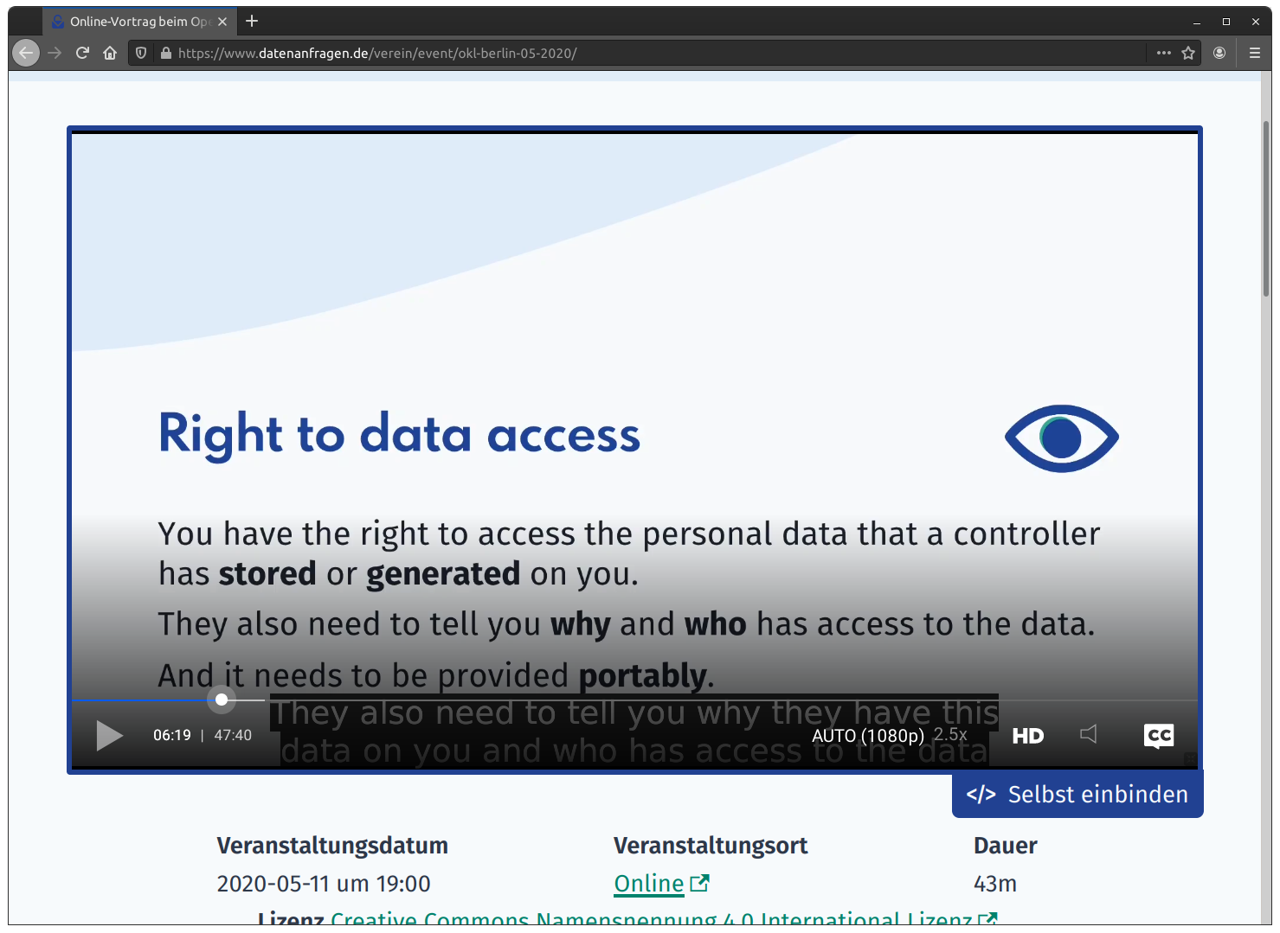Bookmark this page with the star
1280x933 pixels.
1188,53
